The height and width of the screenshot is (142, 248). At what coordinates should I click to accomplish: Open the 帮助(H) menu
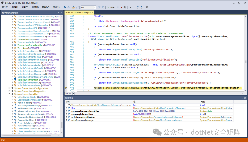coord(56,7)
